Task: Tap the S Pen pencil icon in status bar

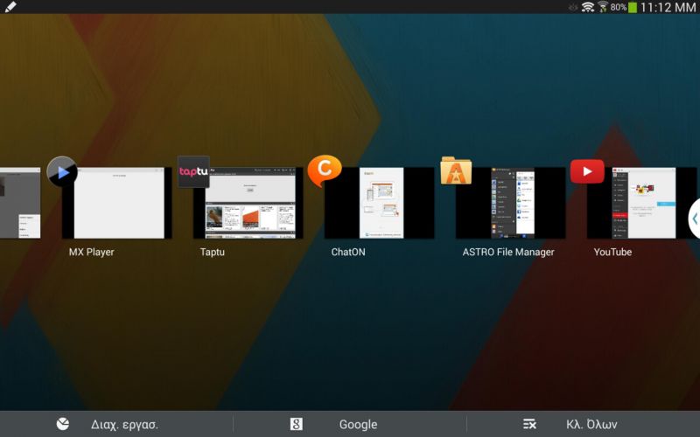Action: tap(10, 7)
